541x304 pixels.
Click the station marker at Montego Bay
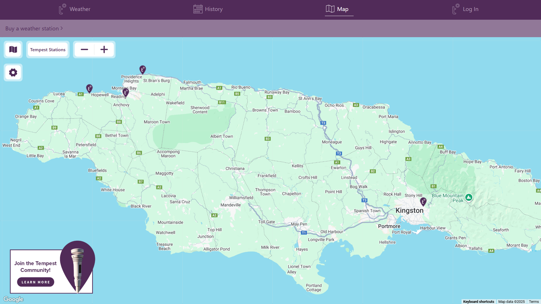click(x=126, y=92)
